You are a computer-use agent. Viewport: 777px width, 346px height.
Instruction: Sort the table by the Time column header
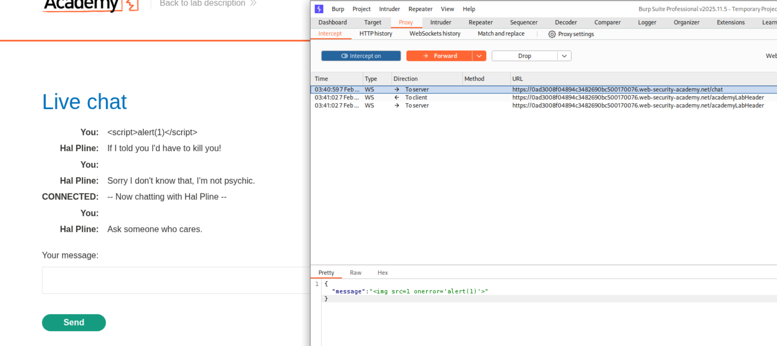pyautogui.click(x=321, y=79)
